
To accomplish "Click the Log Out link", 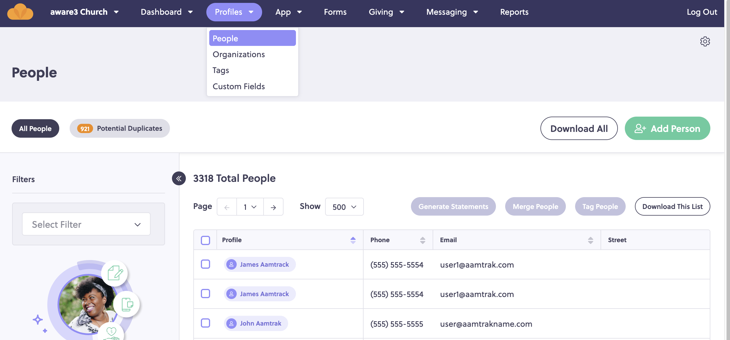I will [x=702, y=12].
